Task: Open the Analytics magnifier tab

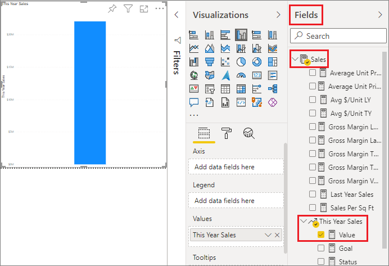Action: coord(249,132)
